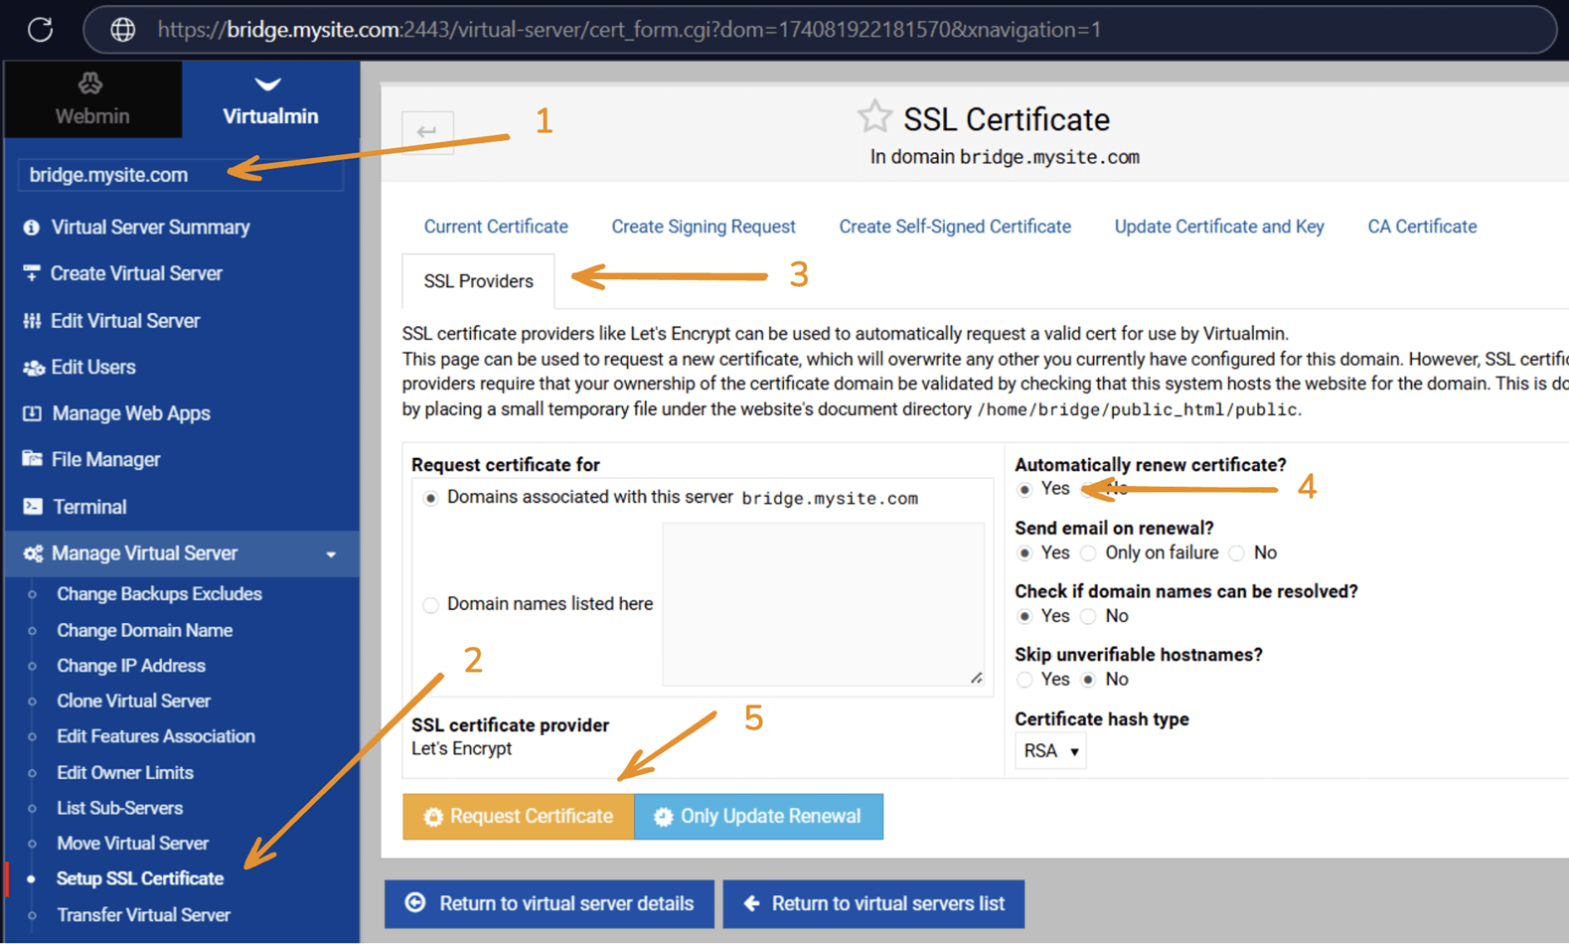Click Return to virtual servers list
This screenshot has height=944, width=1569.
click(873, 903)
